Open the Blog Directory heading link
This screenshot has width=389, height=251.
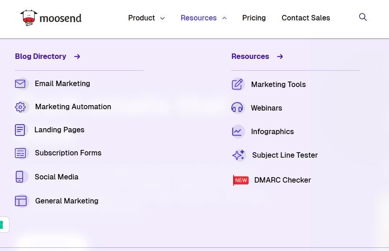(41, 57)
